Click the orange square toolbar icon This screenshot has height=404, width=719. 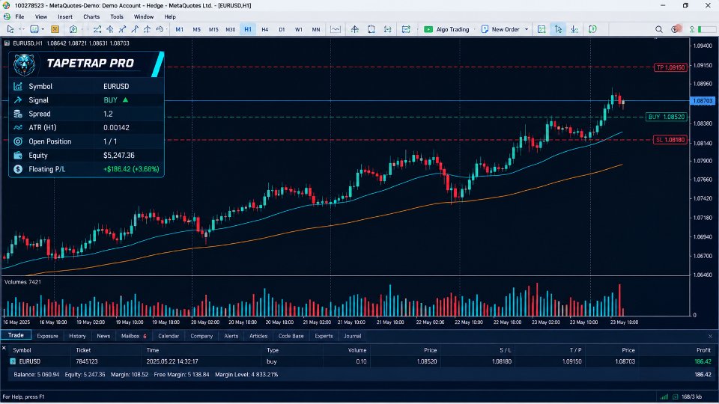click(x=55, y=29)
